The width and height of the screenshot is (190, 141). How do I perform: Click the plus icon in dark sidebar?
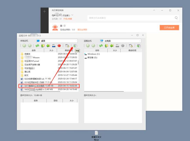click(45, 12)
